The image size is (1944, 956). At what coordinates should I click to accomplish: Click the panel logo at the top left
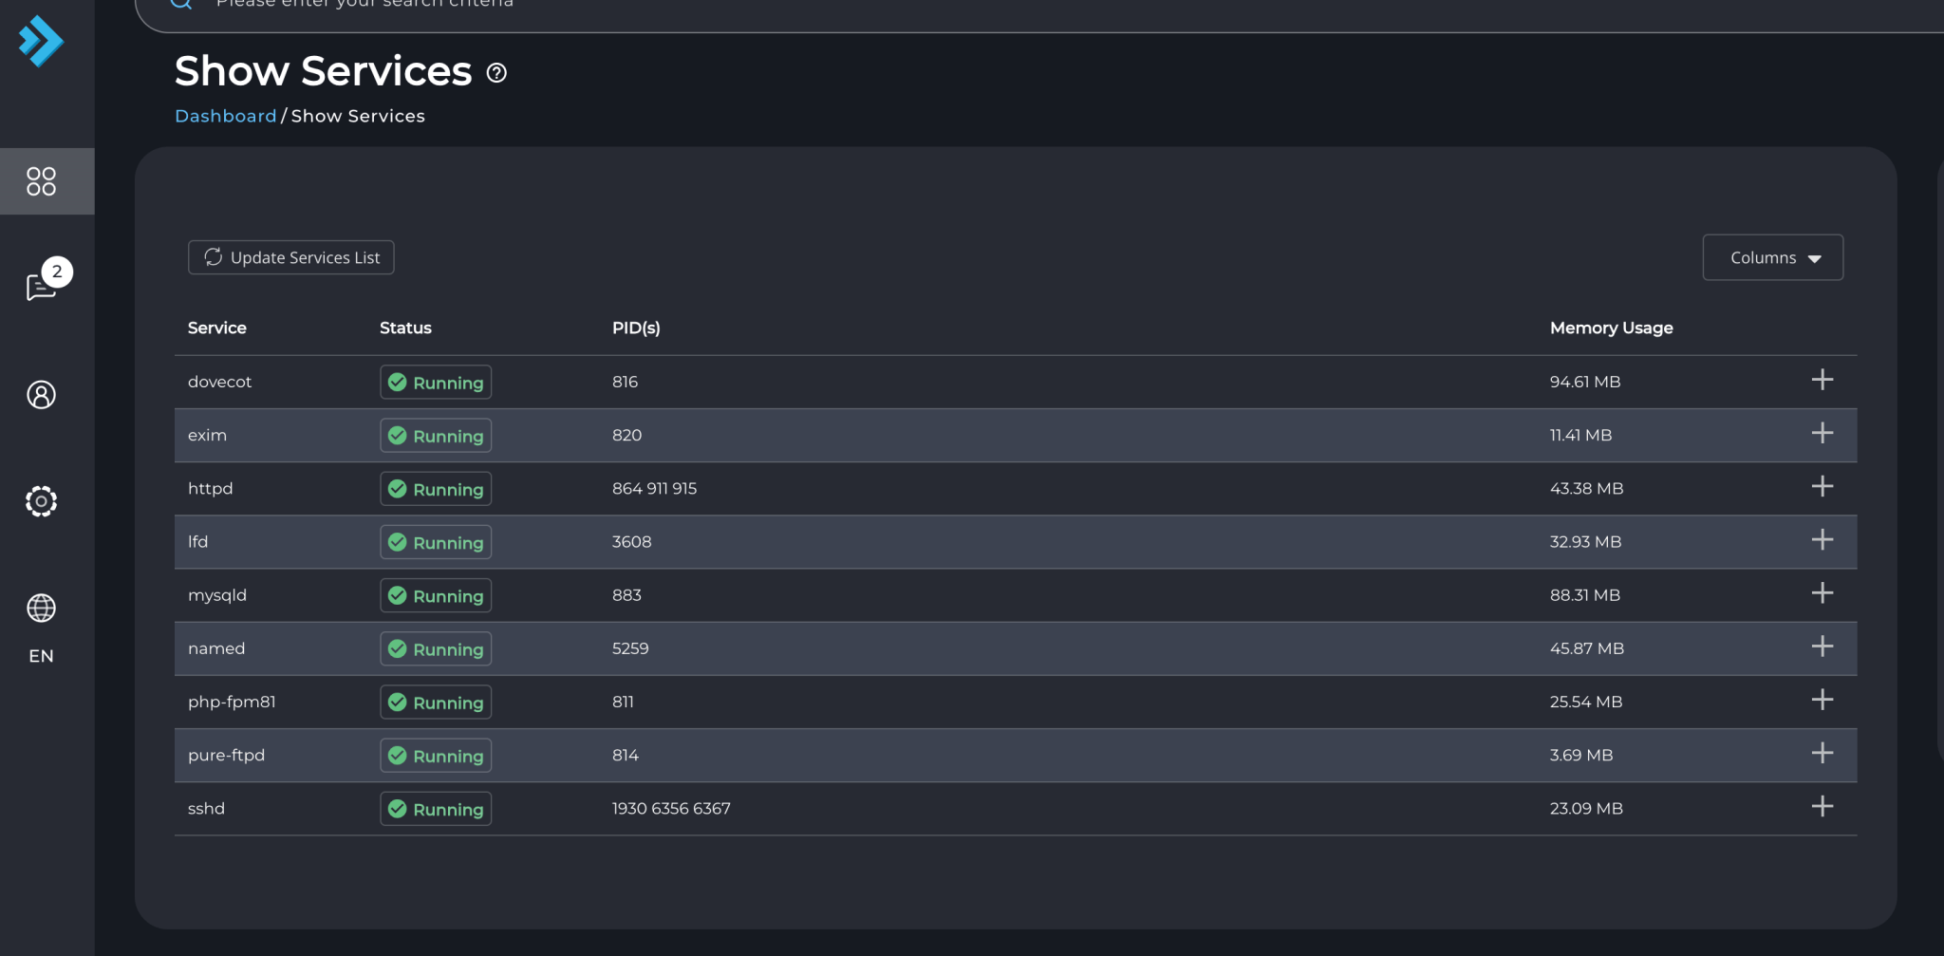[39, 42]
